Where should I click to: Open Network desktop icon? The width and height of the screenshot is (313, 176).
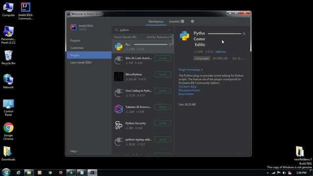[x=8, y=82]
